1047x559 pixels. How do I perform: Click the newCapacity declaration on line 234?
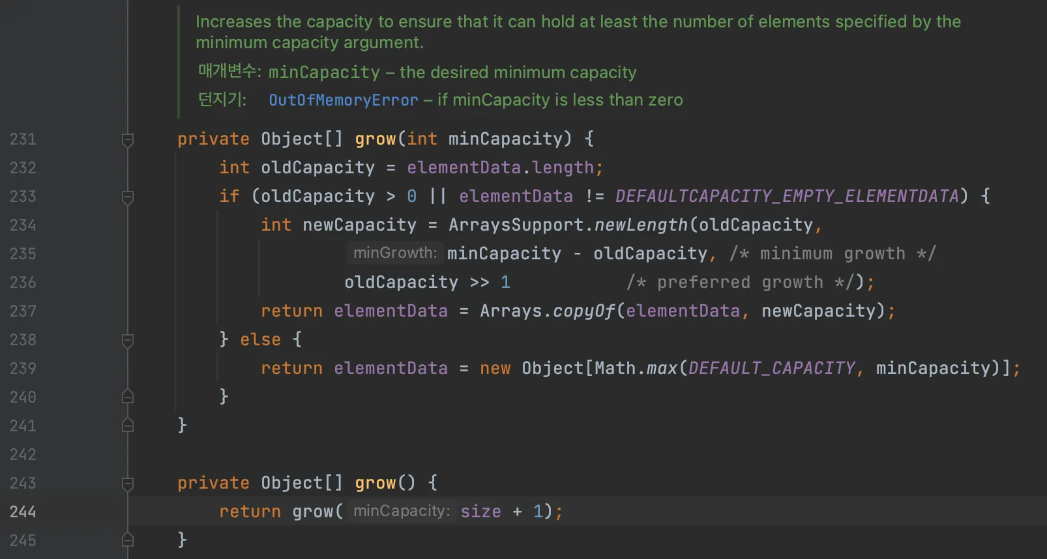pyautogui.click(x=360, y=225)
